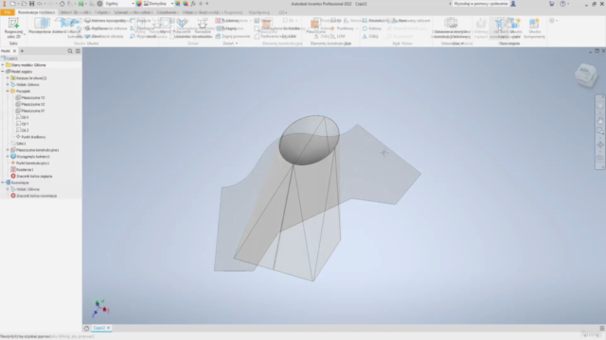Collapse the Rozwinięcie node
The width and height of the screenshot is (606, 340).
3,182
